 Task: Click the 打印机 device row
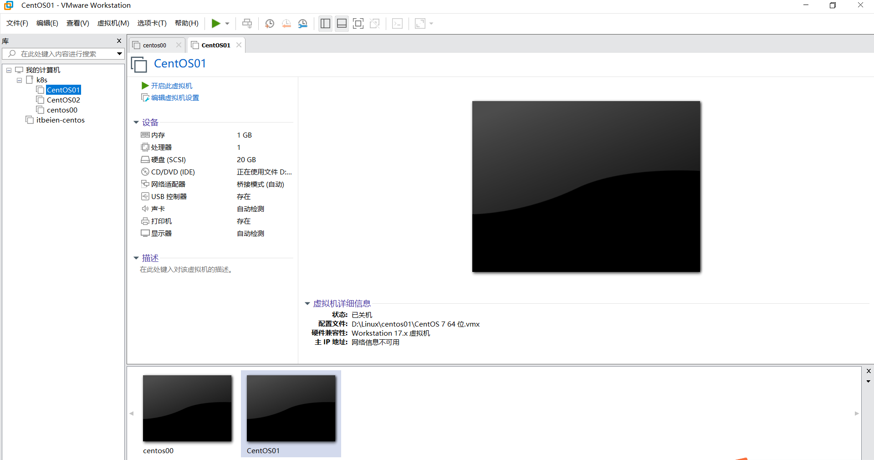click(216, 221)
